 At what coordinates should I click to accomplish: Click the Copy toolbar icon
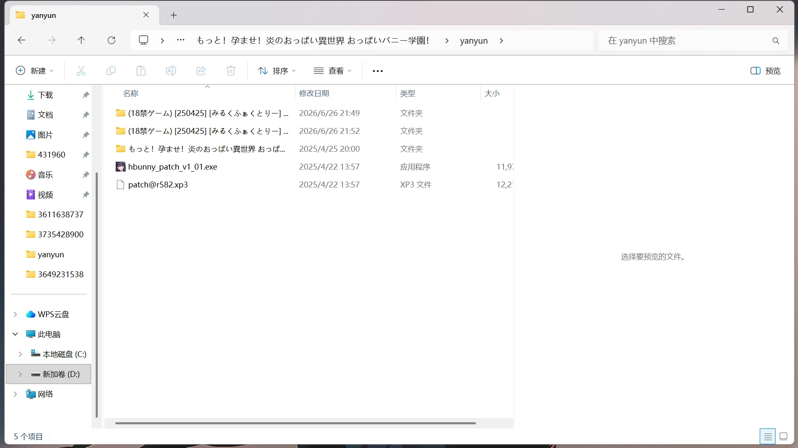coord(111,71)
